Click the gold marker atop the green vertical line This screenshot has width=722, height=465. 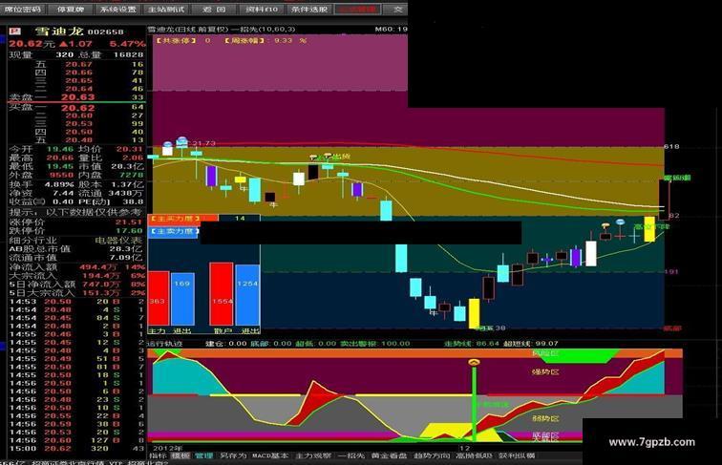[474, 363]
